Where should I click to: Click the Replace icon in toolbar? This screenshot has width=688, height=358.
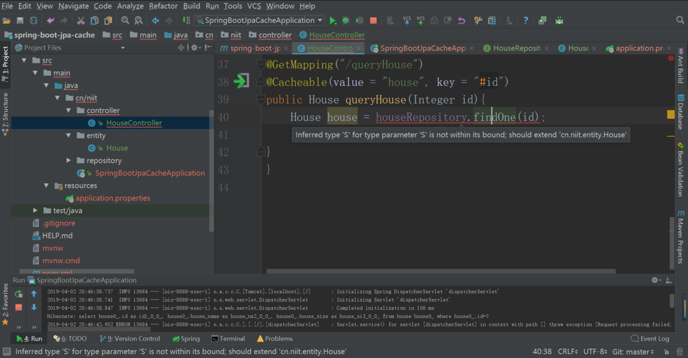[x=139, y=21]
